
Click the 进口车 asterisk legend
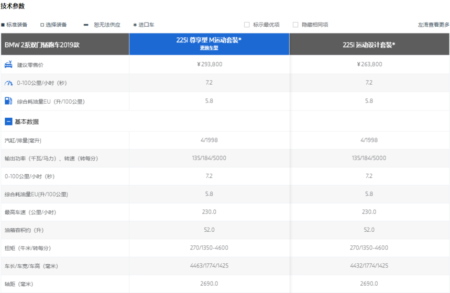click(135, 25)
